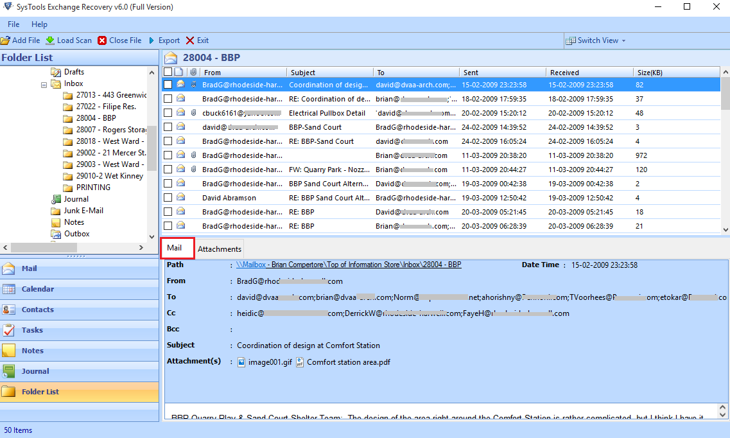Click the email list vertical scrollbar thumb
The width and height of the screenshot is (730, 438).
tap(726, 94)
